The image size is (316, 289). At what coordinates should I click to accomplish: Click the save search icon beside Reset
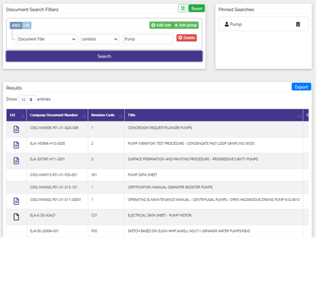(x=183, y=8)
